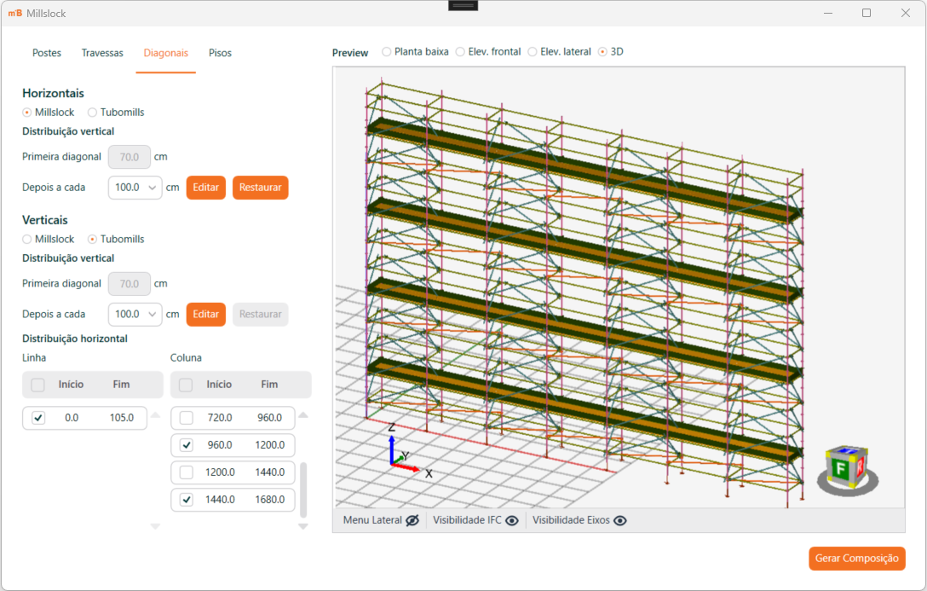Open Verticais 'Depois a cada' dropdown
The width and height of the screenshot is (927, 591).
pos(135,314)
